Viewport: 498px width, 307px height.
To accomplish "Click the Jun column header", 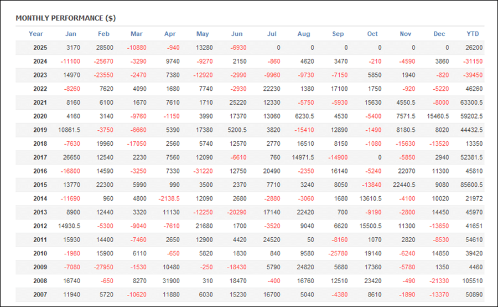I will click(x=237, y=34).
